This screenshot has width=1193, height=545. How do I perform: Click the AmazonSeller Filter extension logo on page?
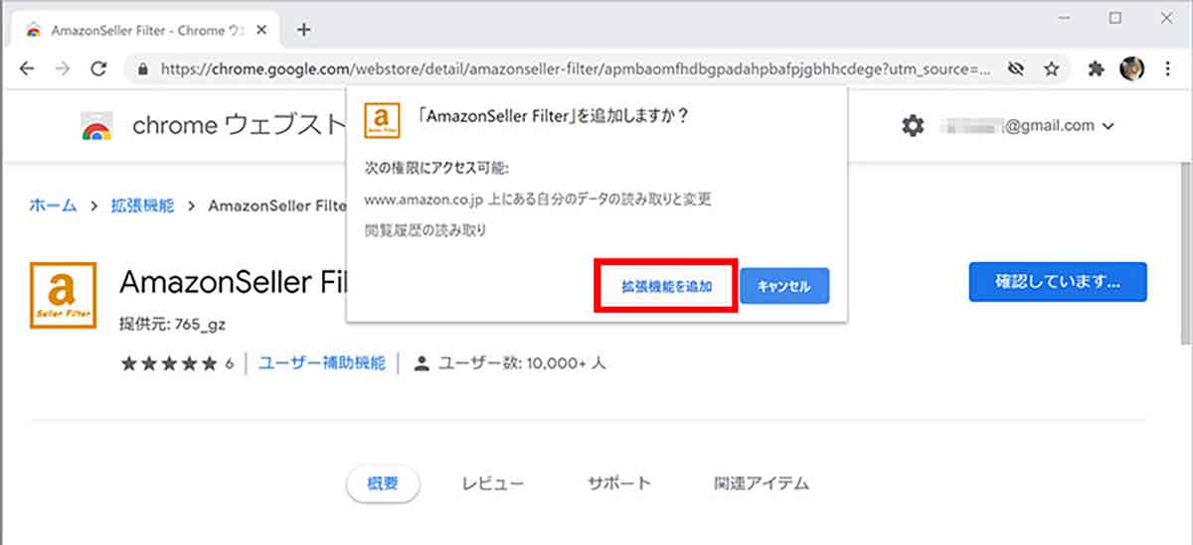click(64, 295)
